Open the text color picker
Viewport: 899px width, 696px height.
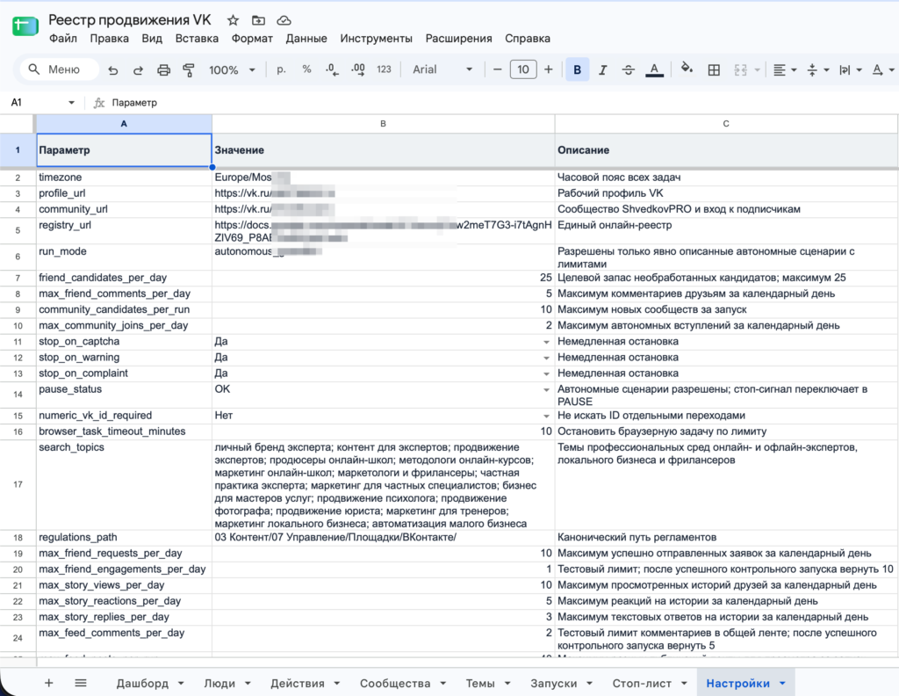pyautogui.click(x=654, y=70)
